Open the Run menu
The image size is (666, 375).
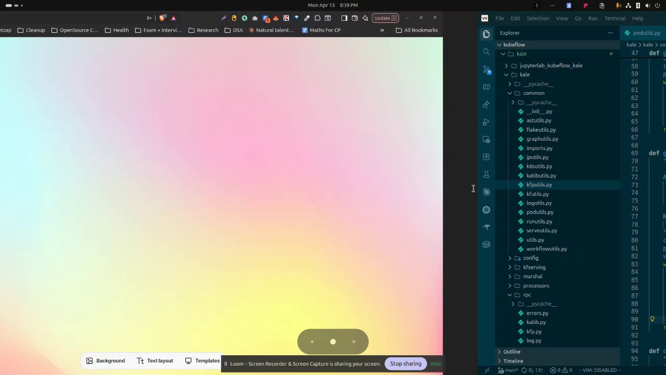point(593,18)
